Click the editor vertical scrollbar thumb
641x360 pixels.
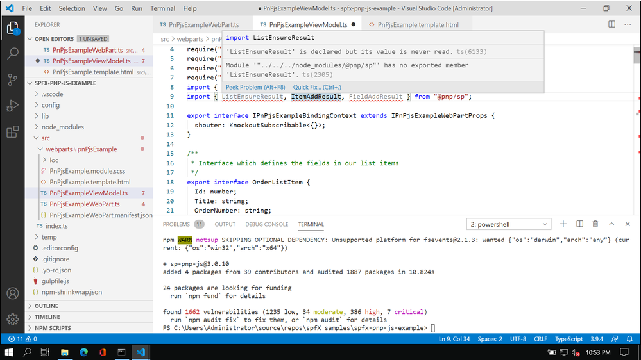(x=637, y=56)
